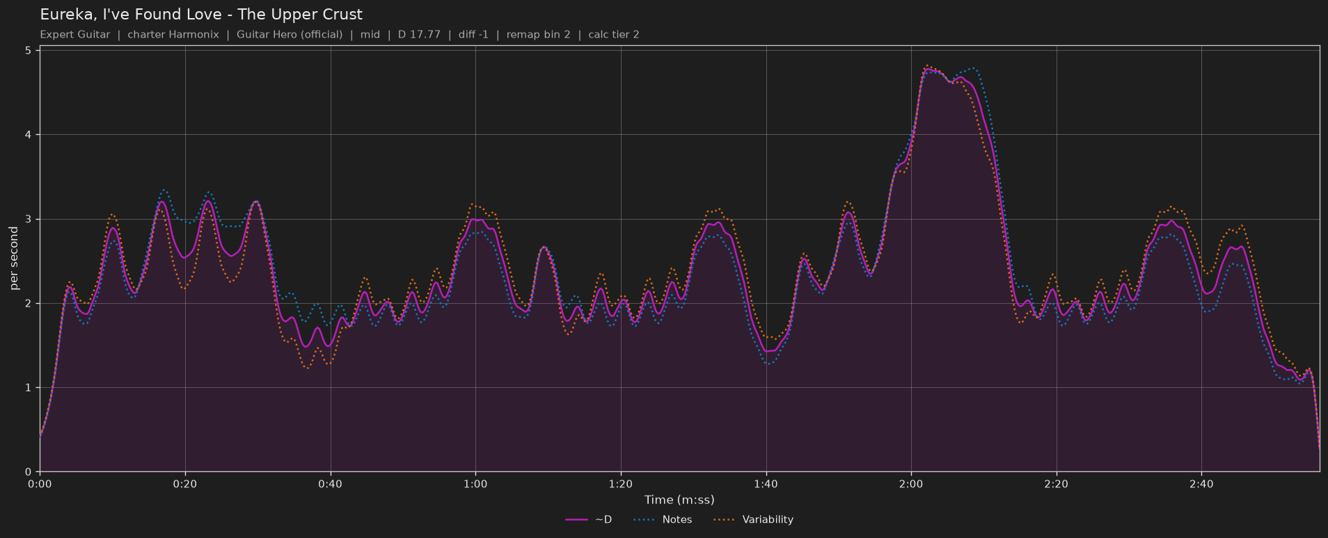Click the Notes legend entry
The image size is (1328, 538).
pyautogui.click(x=663, y=519)
